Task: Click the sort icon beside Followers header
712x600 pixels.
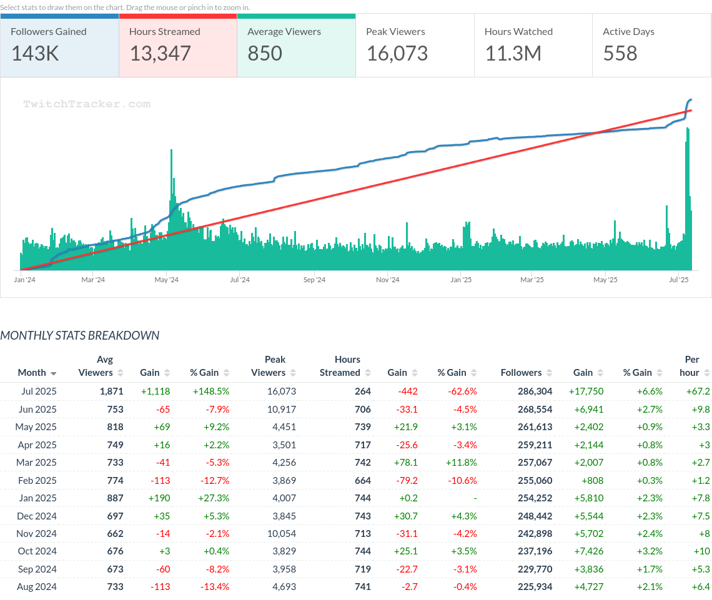Action: pyautogui.click(x=550, y=373)
